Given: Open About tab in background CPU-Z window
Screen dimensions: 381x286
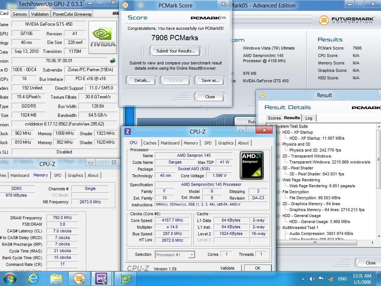Looking at the screenshot, I should [x=93, y=175].
